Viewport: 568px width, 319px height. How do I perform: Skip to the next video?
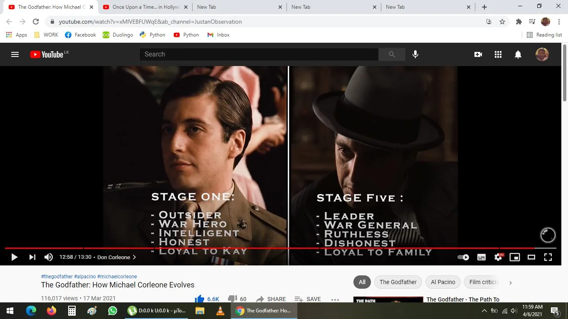(32, 257)
